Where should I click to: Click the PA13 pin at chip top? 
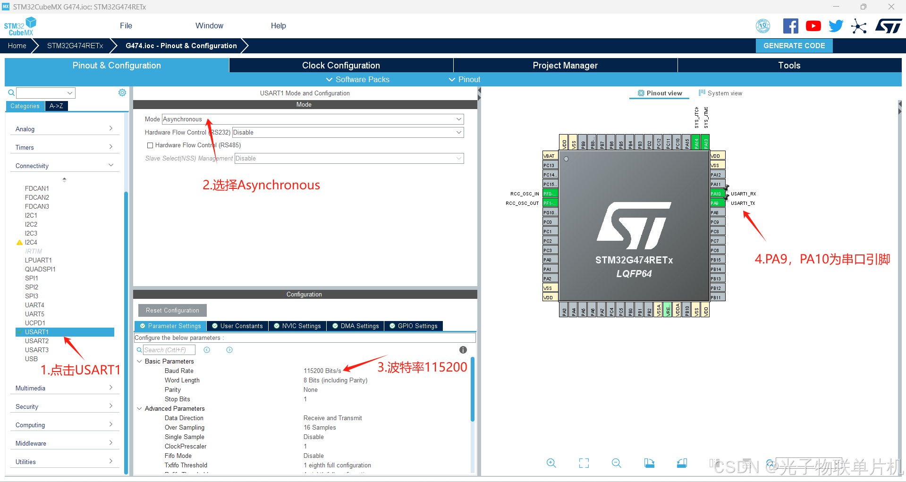click(x=705, y=142)
